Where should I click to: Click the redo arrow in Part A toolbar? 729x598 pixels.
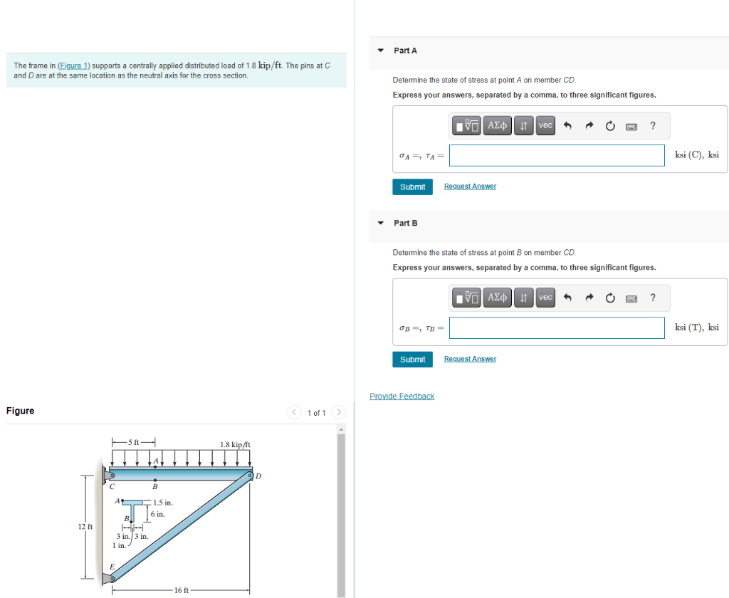point(589,125)
